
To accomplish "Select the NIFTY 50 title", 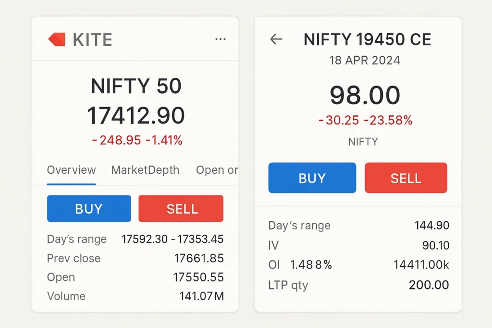I will click(136, 86).
